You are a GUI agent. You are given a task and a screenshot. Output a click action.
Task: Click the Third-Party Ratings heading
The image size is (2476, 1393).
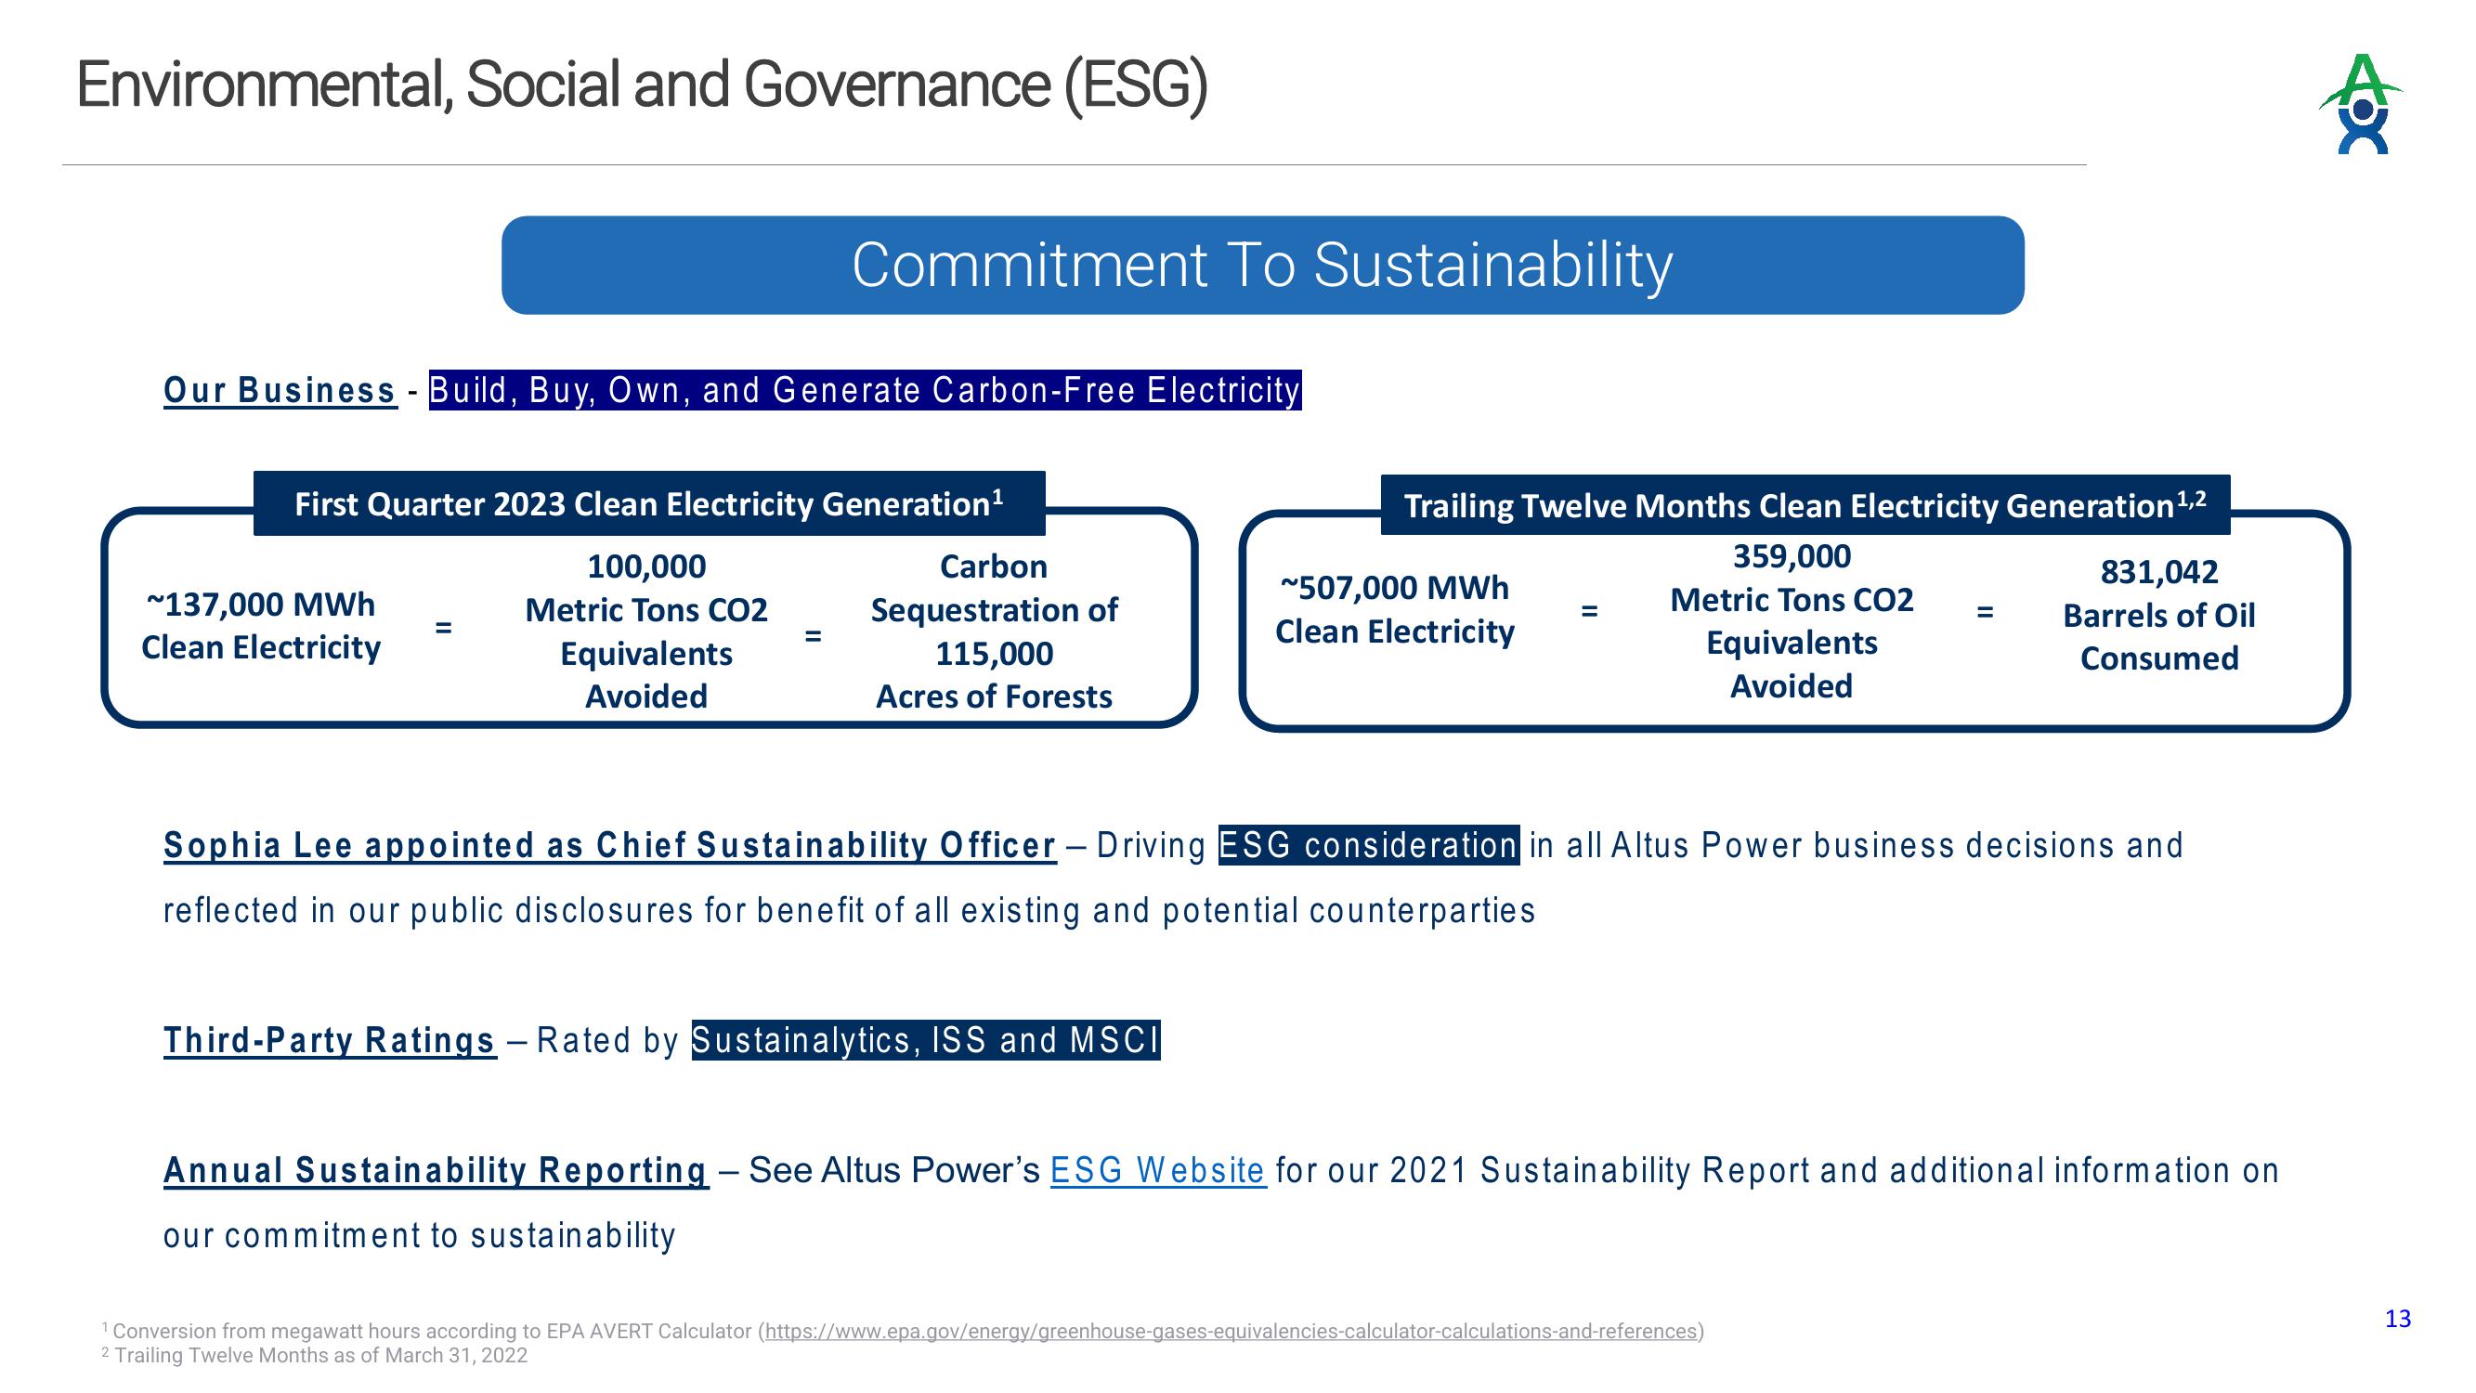[330, 1040]
